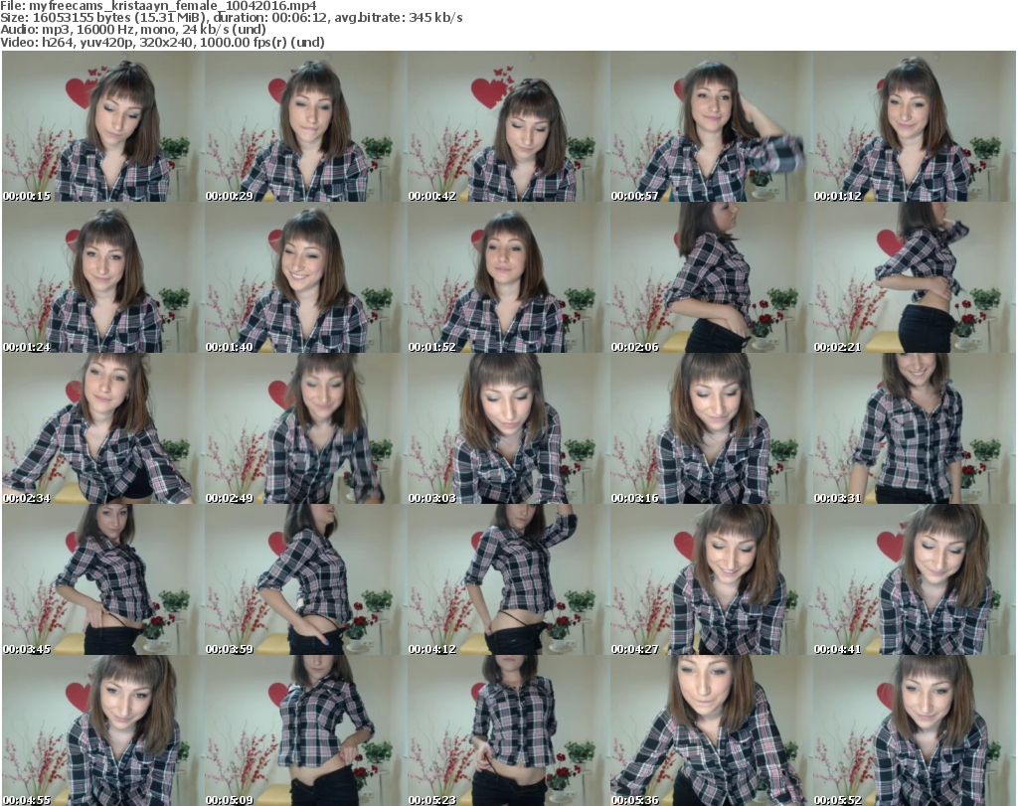The height and width of the screenshot is (806, 1018).
Task: Select the thumbnail stamped 00:04:27
Action: point(710,579)
